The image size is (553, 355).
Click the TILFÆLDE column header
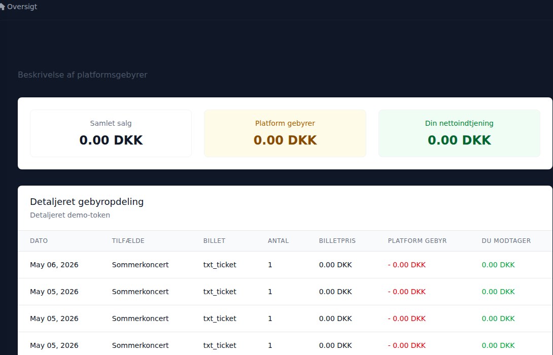coord(128,241)
